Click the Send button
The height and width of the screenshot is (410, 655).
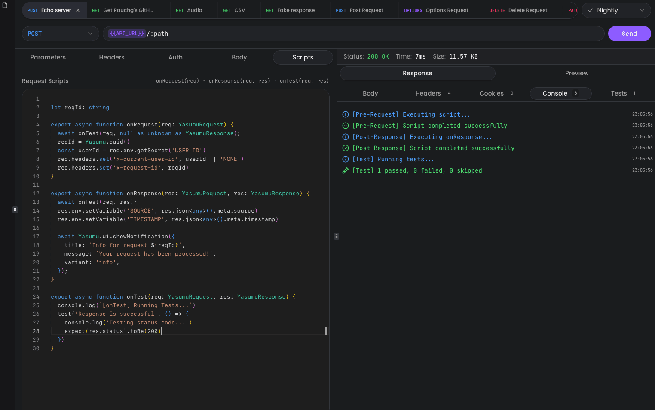(629, 33)
